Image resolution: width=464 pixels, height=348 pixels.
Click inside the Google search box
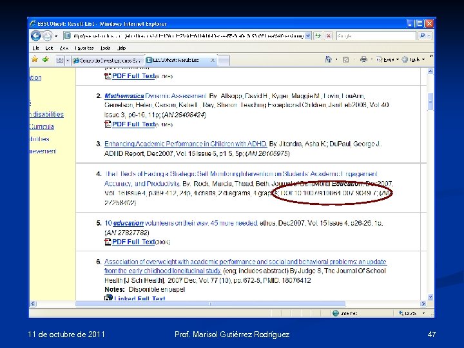point(376,36)
